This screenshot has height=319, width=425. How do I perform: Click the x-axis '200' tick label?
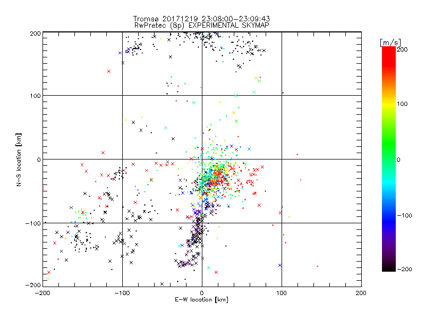(361, 293)
